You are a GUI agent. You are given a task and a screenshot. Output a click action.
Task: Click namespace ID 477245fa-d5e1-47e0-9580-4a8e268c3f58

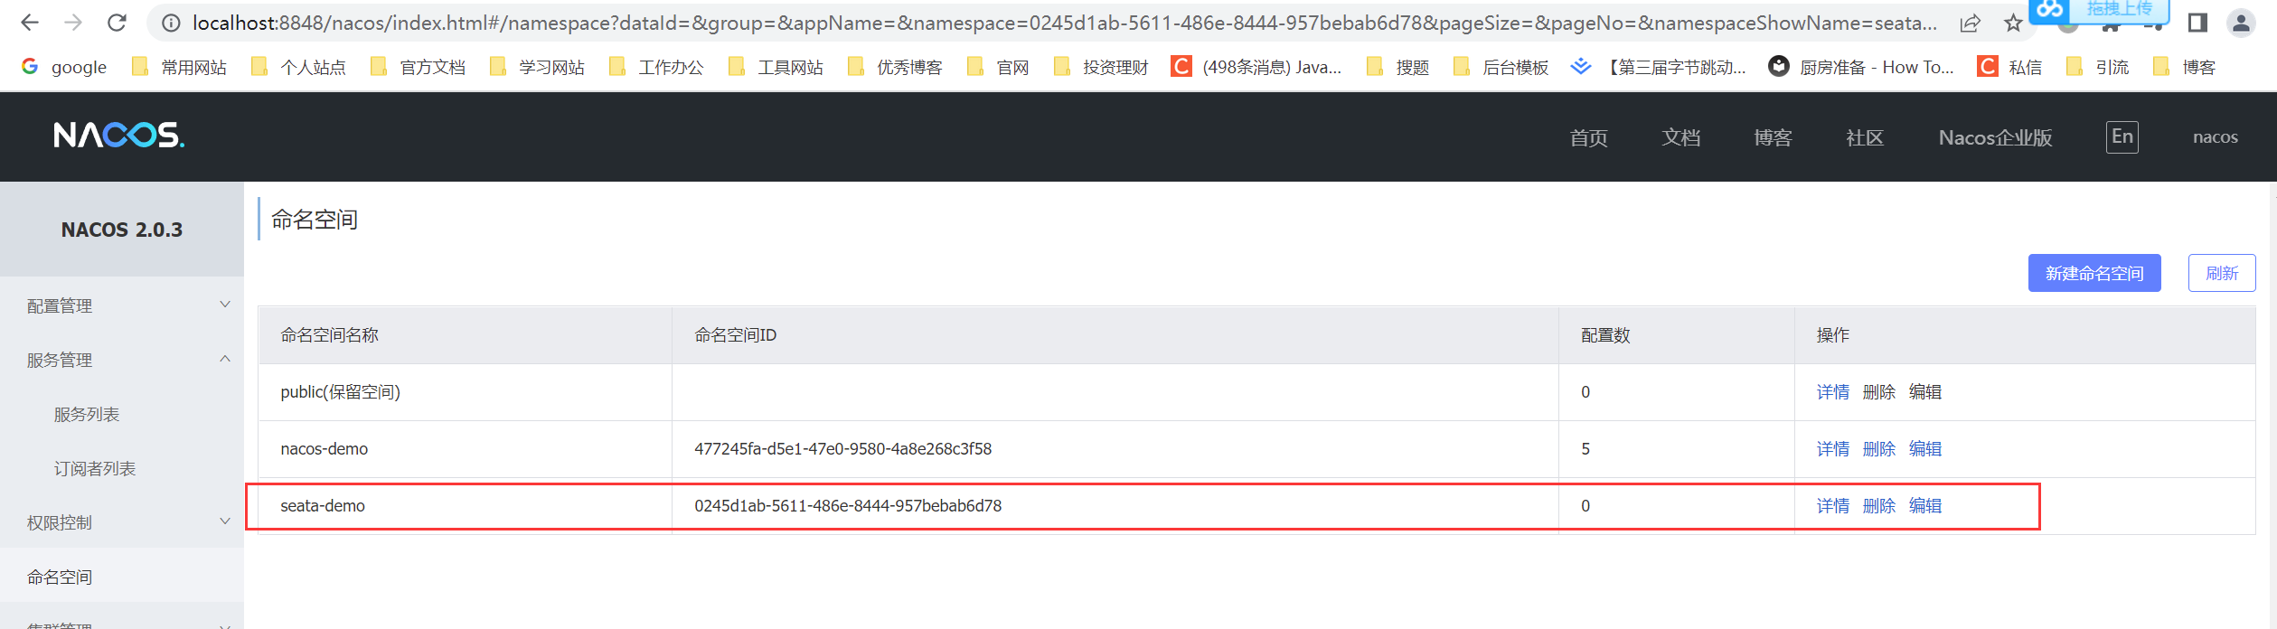point(842,449)
